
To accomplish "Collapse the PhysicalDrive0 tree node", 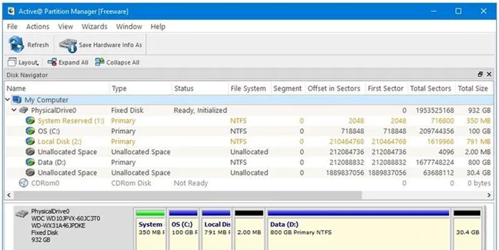I will [x=14, y=110].
